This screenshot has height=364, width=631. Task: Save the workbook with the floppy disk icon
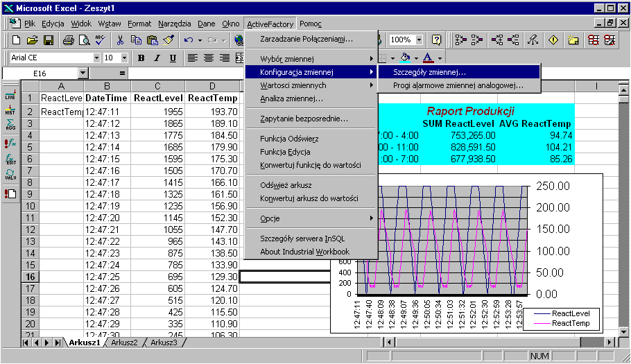(49, 40)
